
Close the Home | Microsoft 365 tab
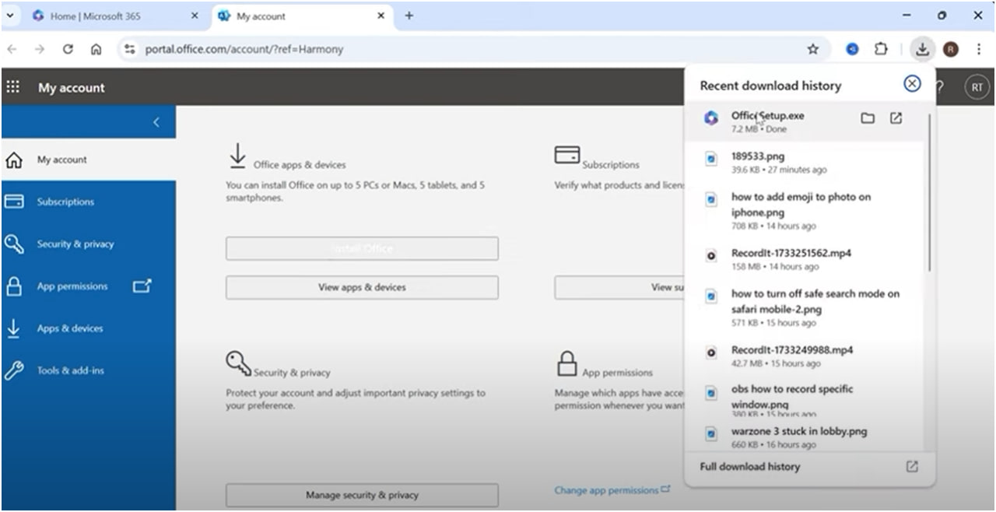pos(195,16)
